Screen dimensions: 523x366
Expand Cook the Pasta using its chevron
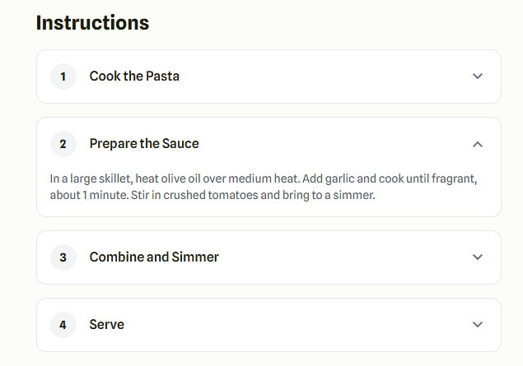[478, 76]
